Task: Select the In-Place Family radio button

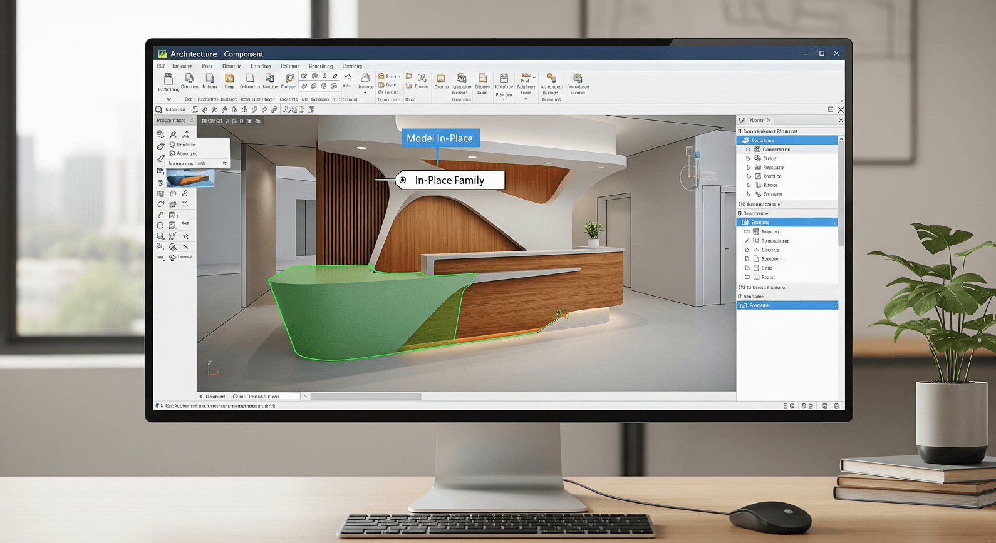Action: coord(403,180)
